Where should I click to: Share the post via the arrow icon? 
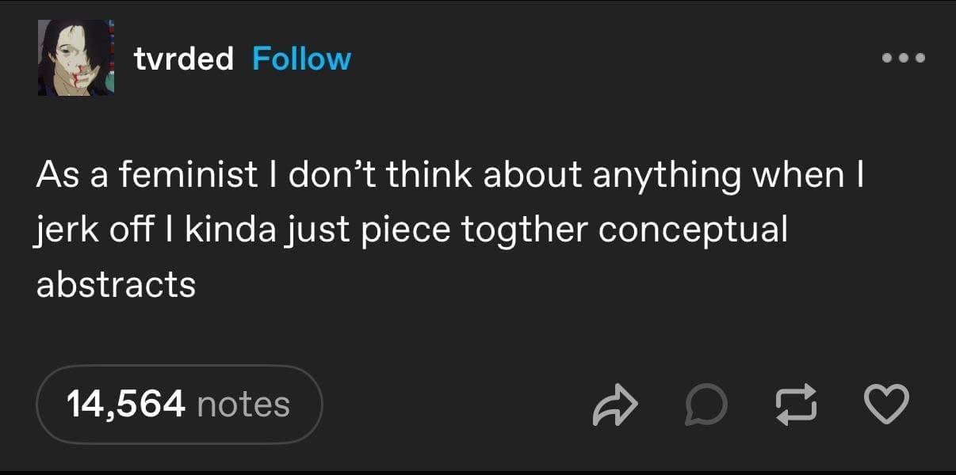[x=616, y=405]
